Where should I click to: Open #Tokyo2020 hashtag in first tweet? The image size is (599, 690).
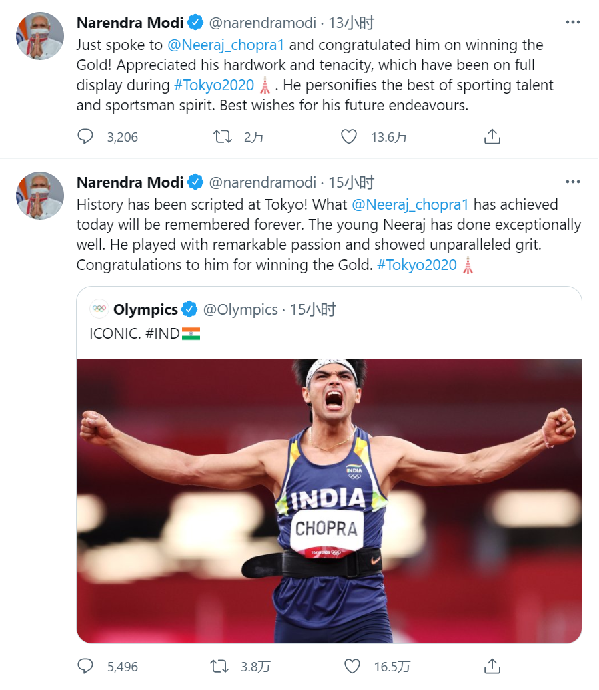(x=213, y=85)
